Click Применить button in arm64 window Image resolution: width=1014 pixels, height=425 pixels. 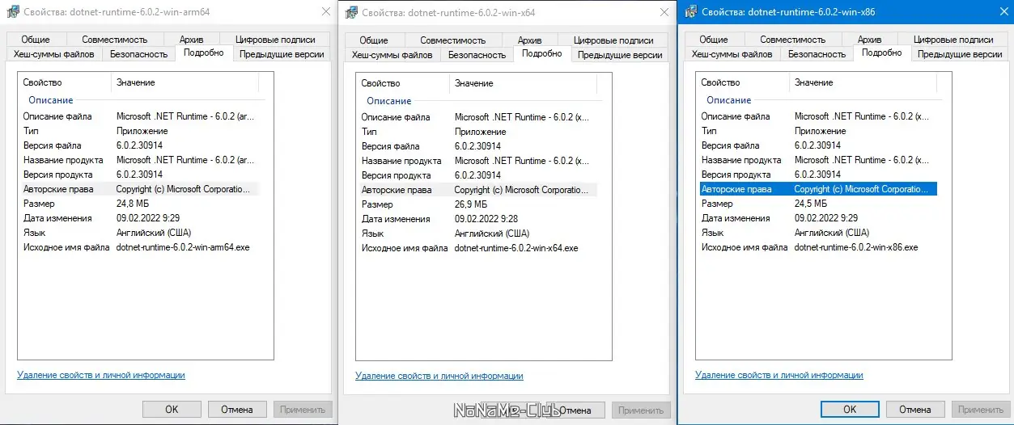pyautogui.click(x=303, y=410)
